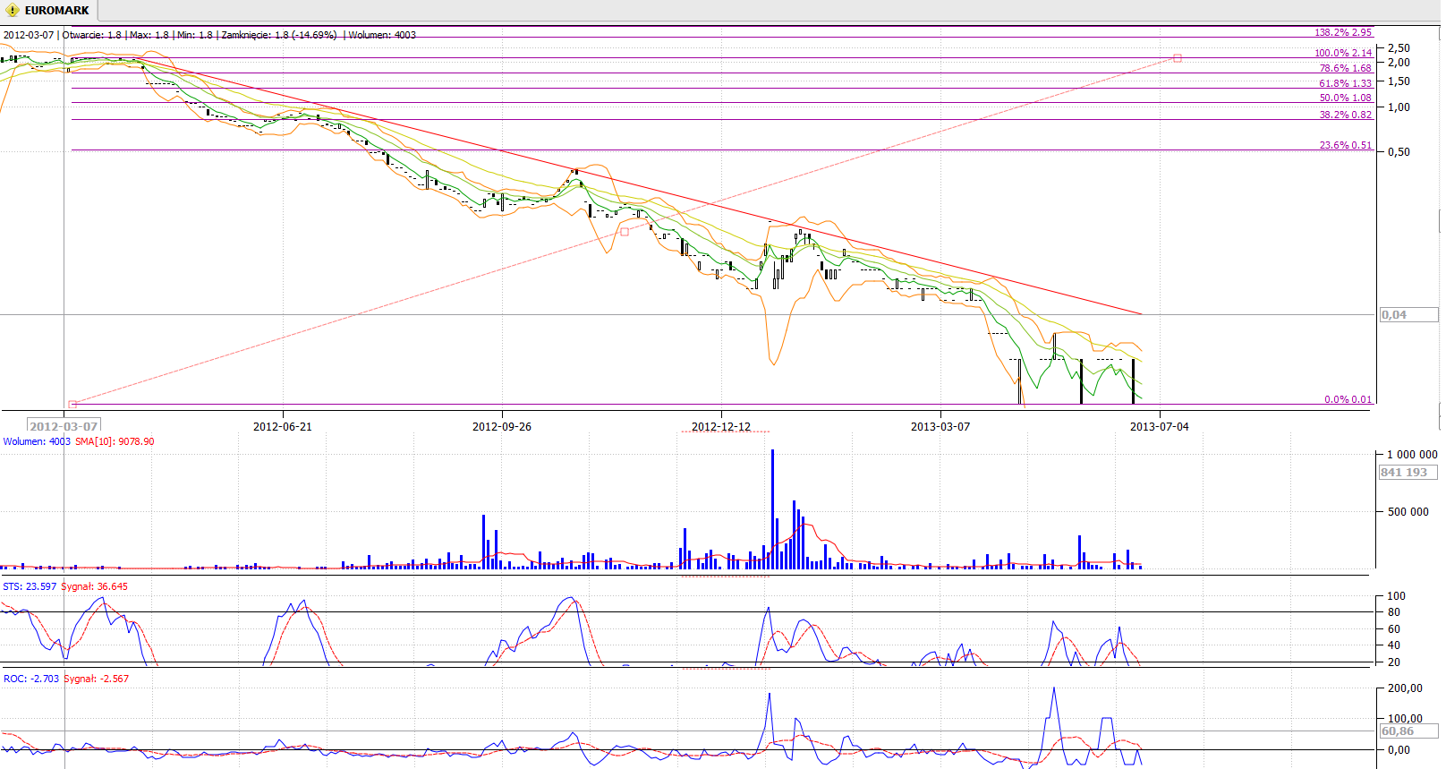
Task: Click the trendline handle at top right
Action: point(1178,58)
